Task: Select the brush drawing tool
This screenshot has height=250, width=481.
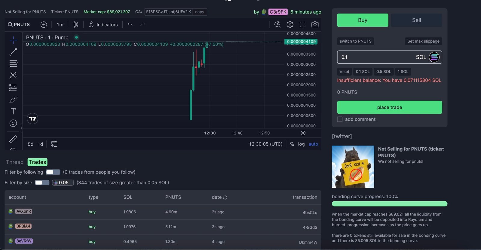Action: tap(13, 99)
